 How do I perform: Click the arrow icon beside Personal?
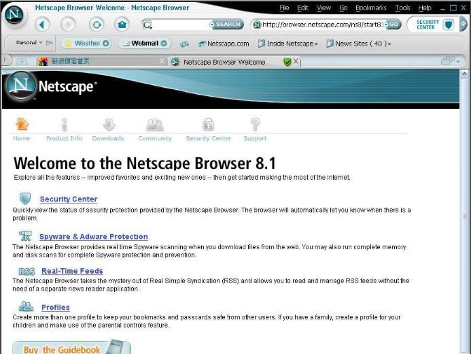coord(50,43)
